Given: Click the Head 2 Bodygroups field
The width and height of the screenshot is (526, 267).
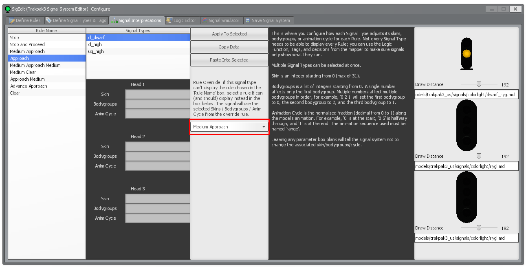Looking at the screenshot, I should 158,156.
